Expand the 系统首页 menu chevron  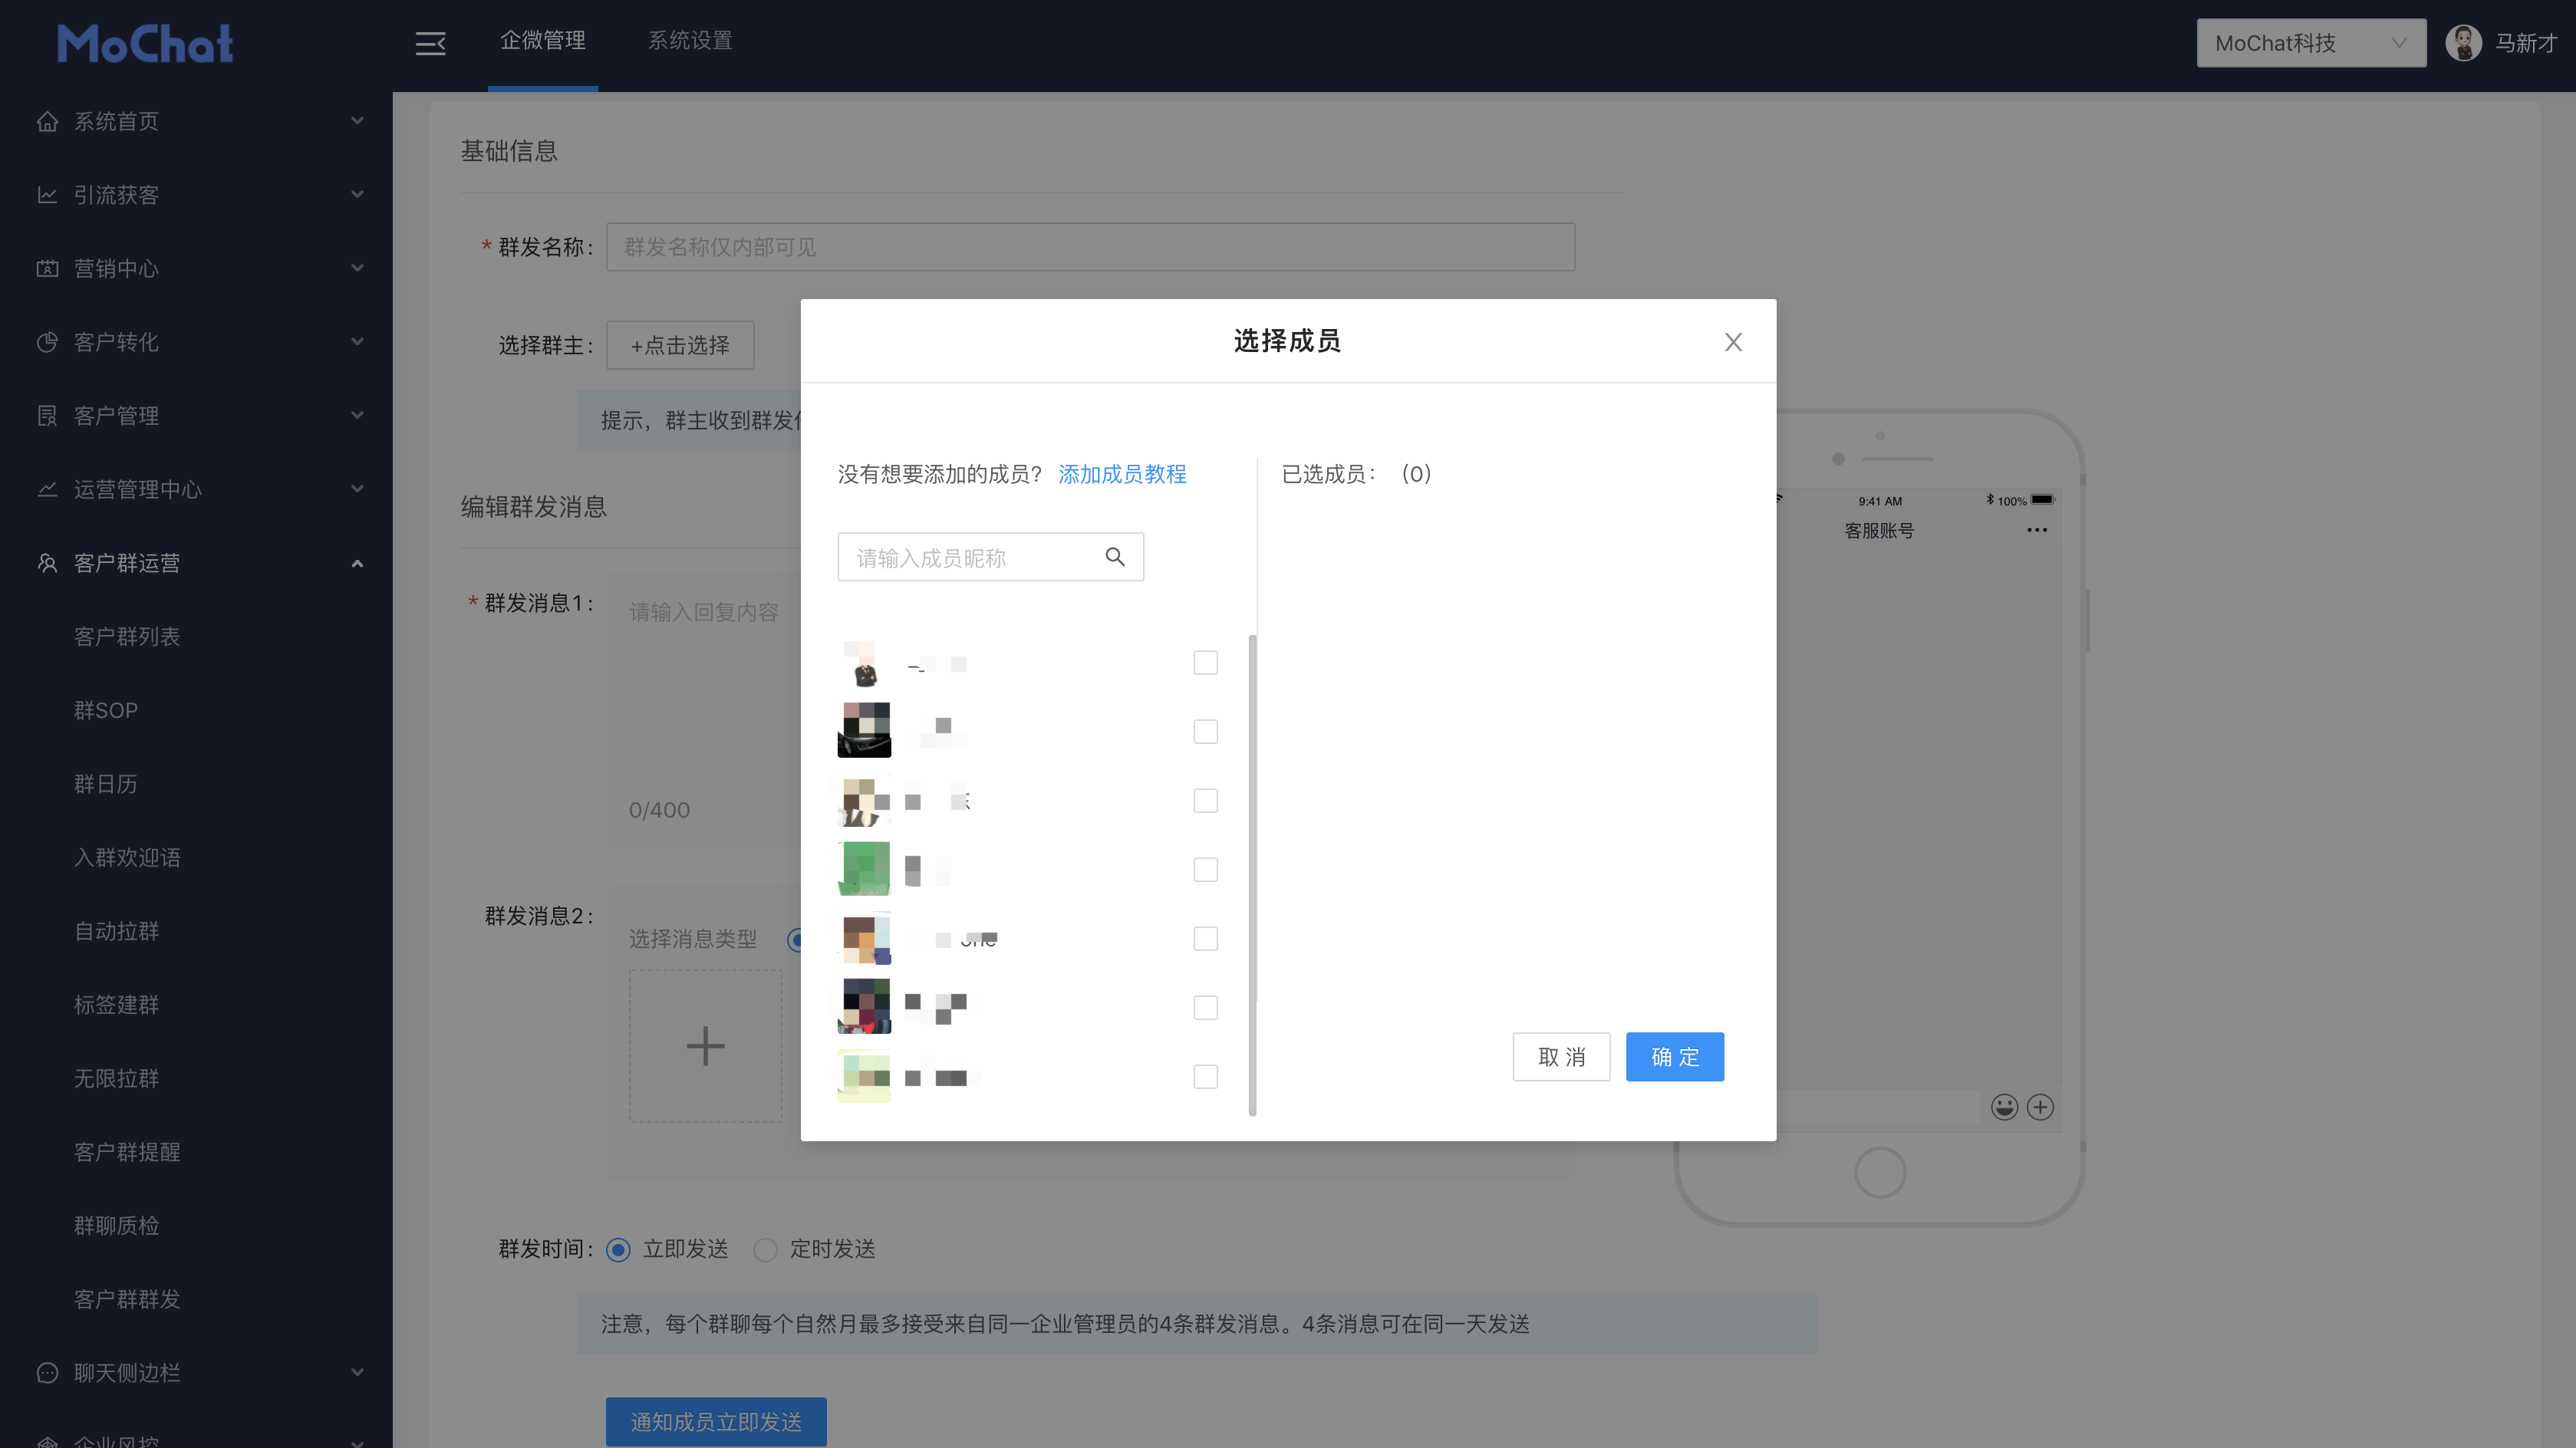357,121
